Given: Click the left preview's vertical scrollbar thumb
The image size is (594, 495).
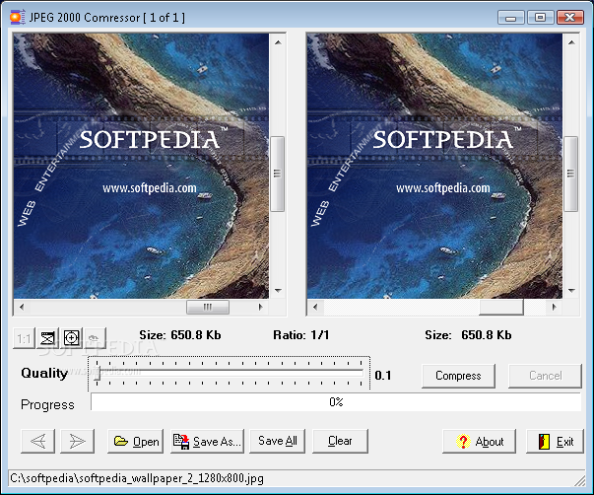Looking at the screenshot, I should click(278, 174).
